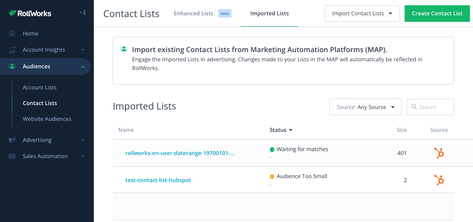This screenshot has height=222, width=473.
Task: Collapse the Audiences menu chevron
Action: (x=83, y=67)
